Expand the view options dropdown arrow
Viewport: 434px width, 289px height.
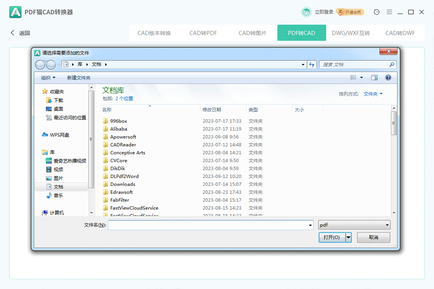361,78
